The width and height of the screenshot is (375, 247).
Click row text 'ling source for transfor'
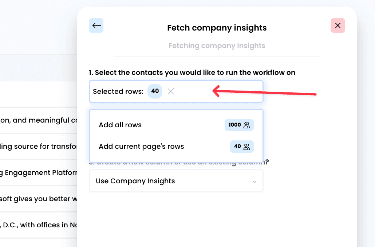39,147
